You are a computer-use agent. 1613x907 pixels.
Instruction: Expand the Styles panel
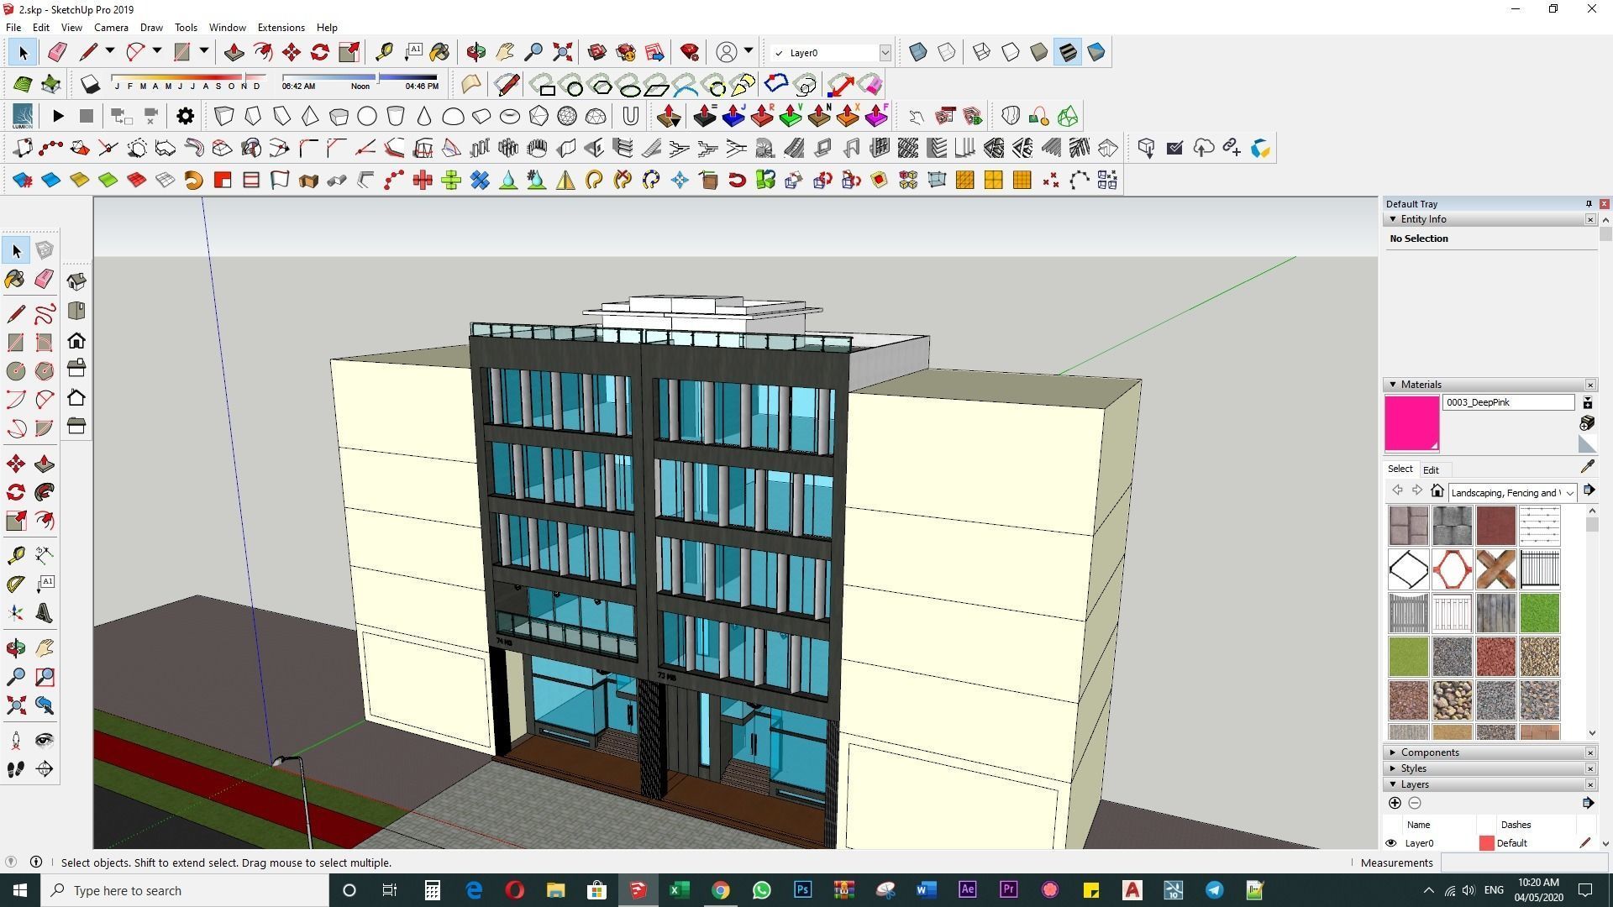coord(1393,768)
